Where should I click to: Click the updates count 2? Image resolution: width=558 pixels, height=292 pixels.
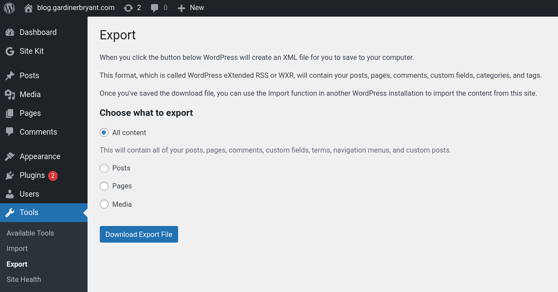[x=139, y=8]
